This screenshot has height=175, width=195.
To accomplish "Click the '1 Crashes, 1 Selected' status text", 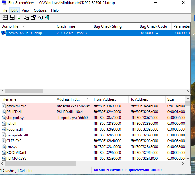I will [x=17, y=171].
